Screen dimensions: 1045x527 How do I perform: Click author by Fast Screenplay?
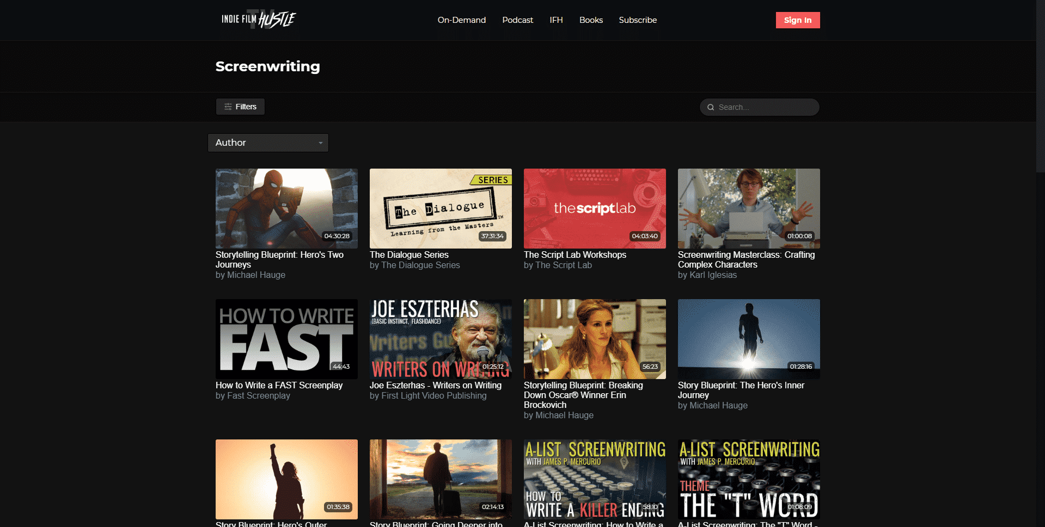[x=253, y=395]
